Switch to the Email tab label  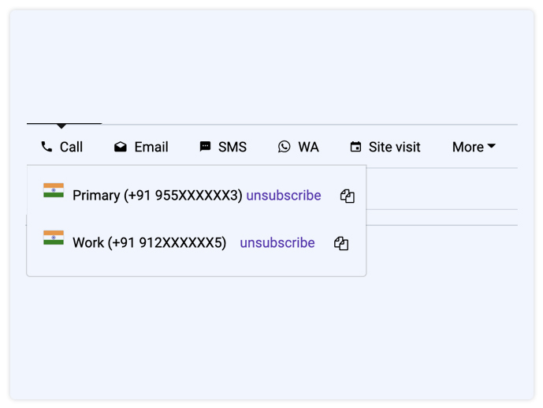pyautogui.click(x=151, y=147)
